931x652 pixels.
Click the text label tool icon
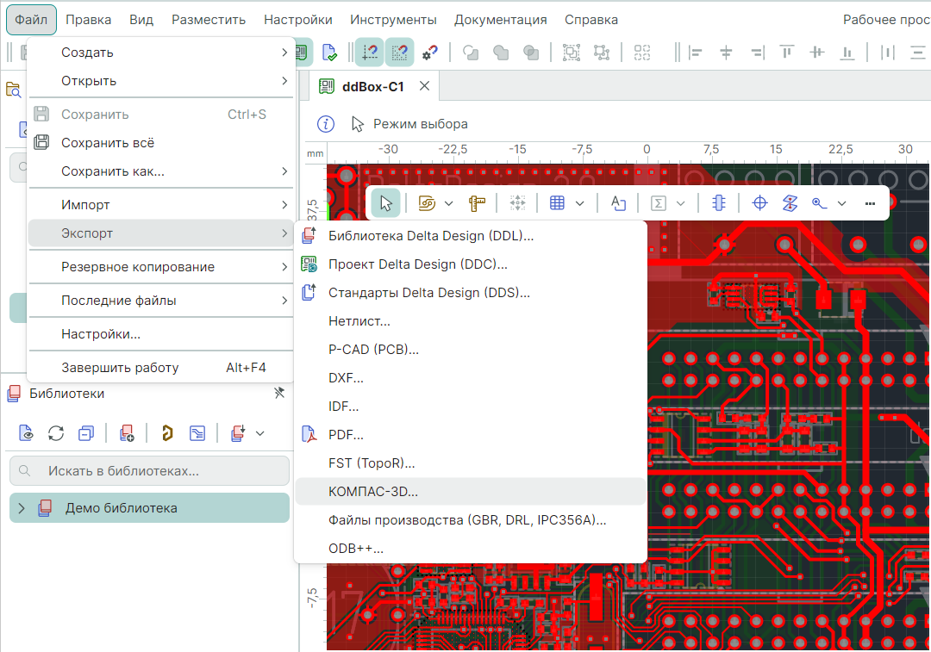point(617,203)
